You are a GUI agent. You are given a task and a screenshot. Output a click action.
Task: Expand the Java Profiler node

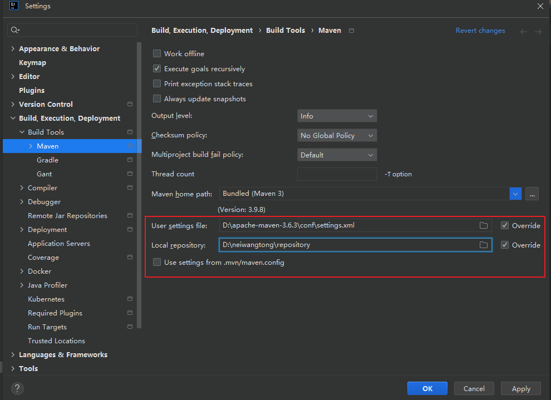click(22, 285)
